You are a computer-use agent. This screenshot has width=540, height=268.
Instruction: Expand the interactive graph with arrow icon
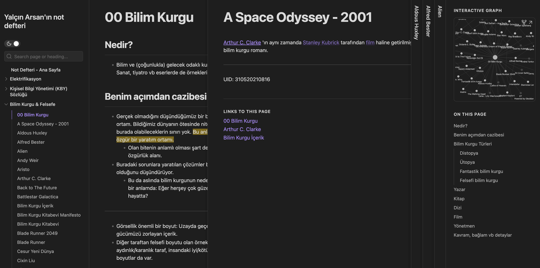(531, 22)
